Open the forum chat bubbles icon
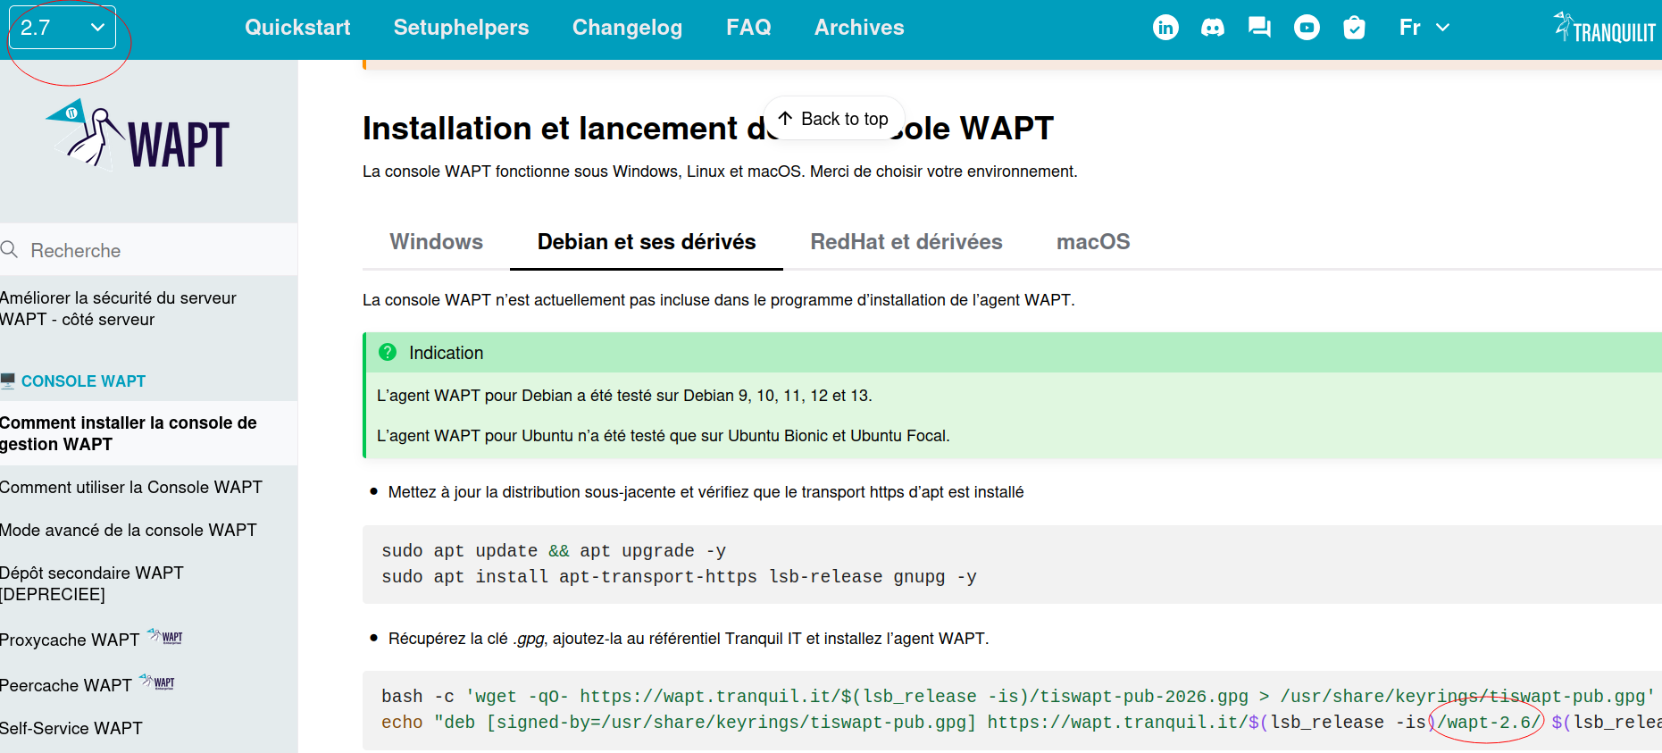Image resolution: width=1662 pixels, height=753 pixels. (1259, 28)
